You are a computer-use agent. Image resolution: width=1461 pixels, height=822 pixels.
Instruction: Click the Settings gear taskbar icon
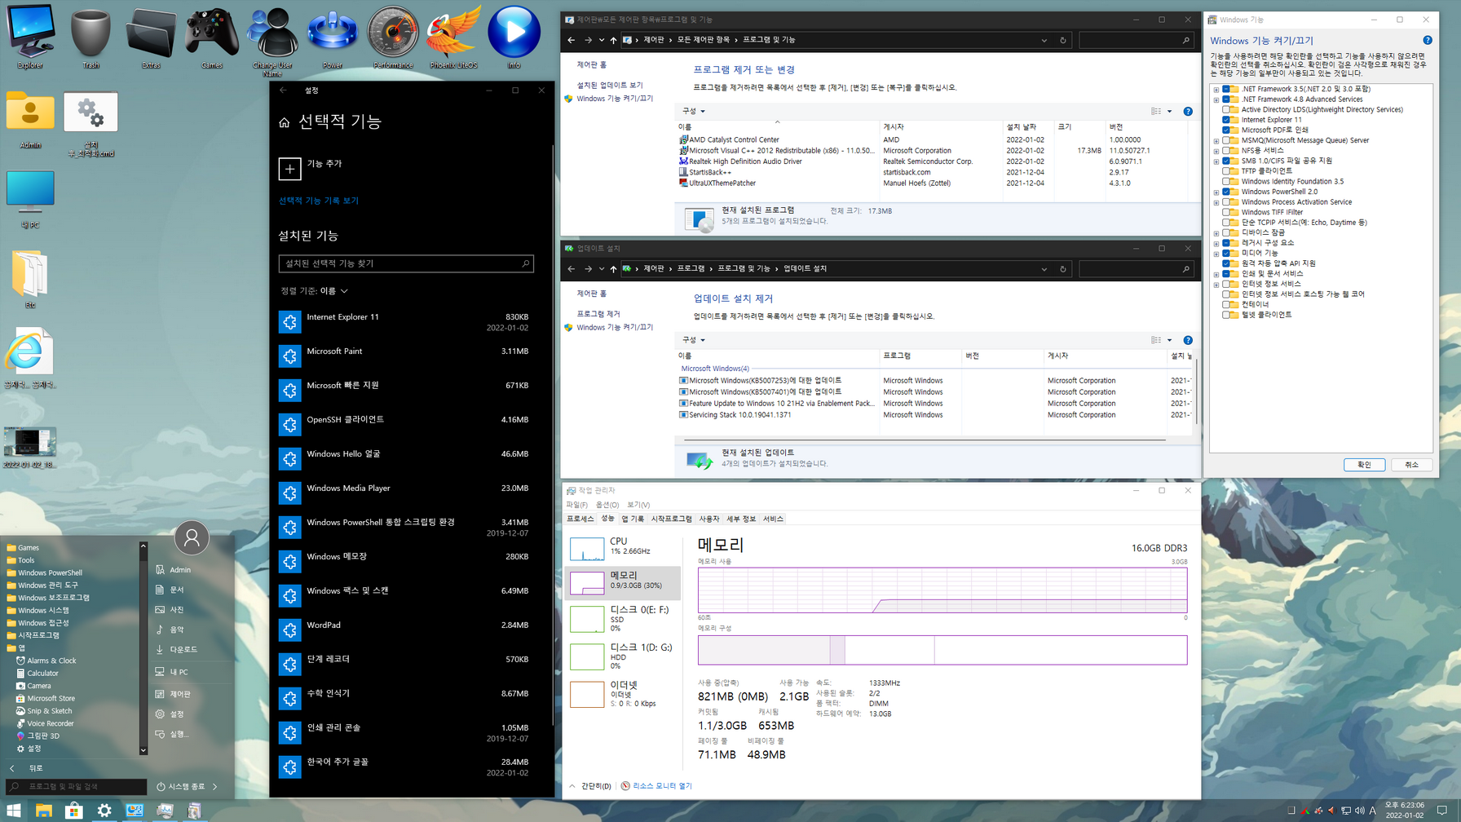tap(104, 811)
